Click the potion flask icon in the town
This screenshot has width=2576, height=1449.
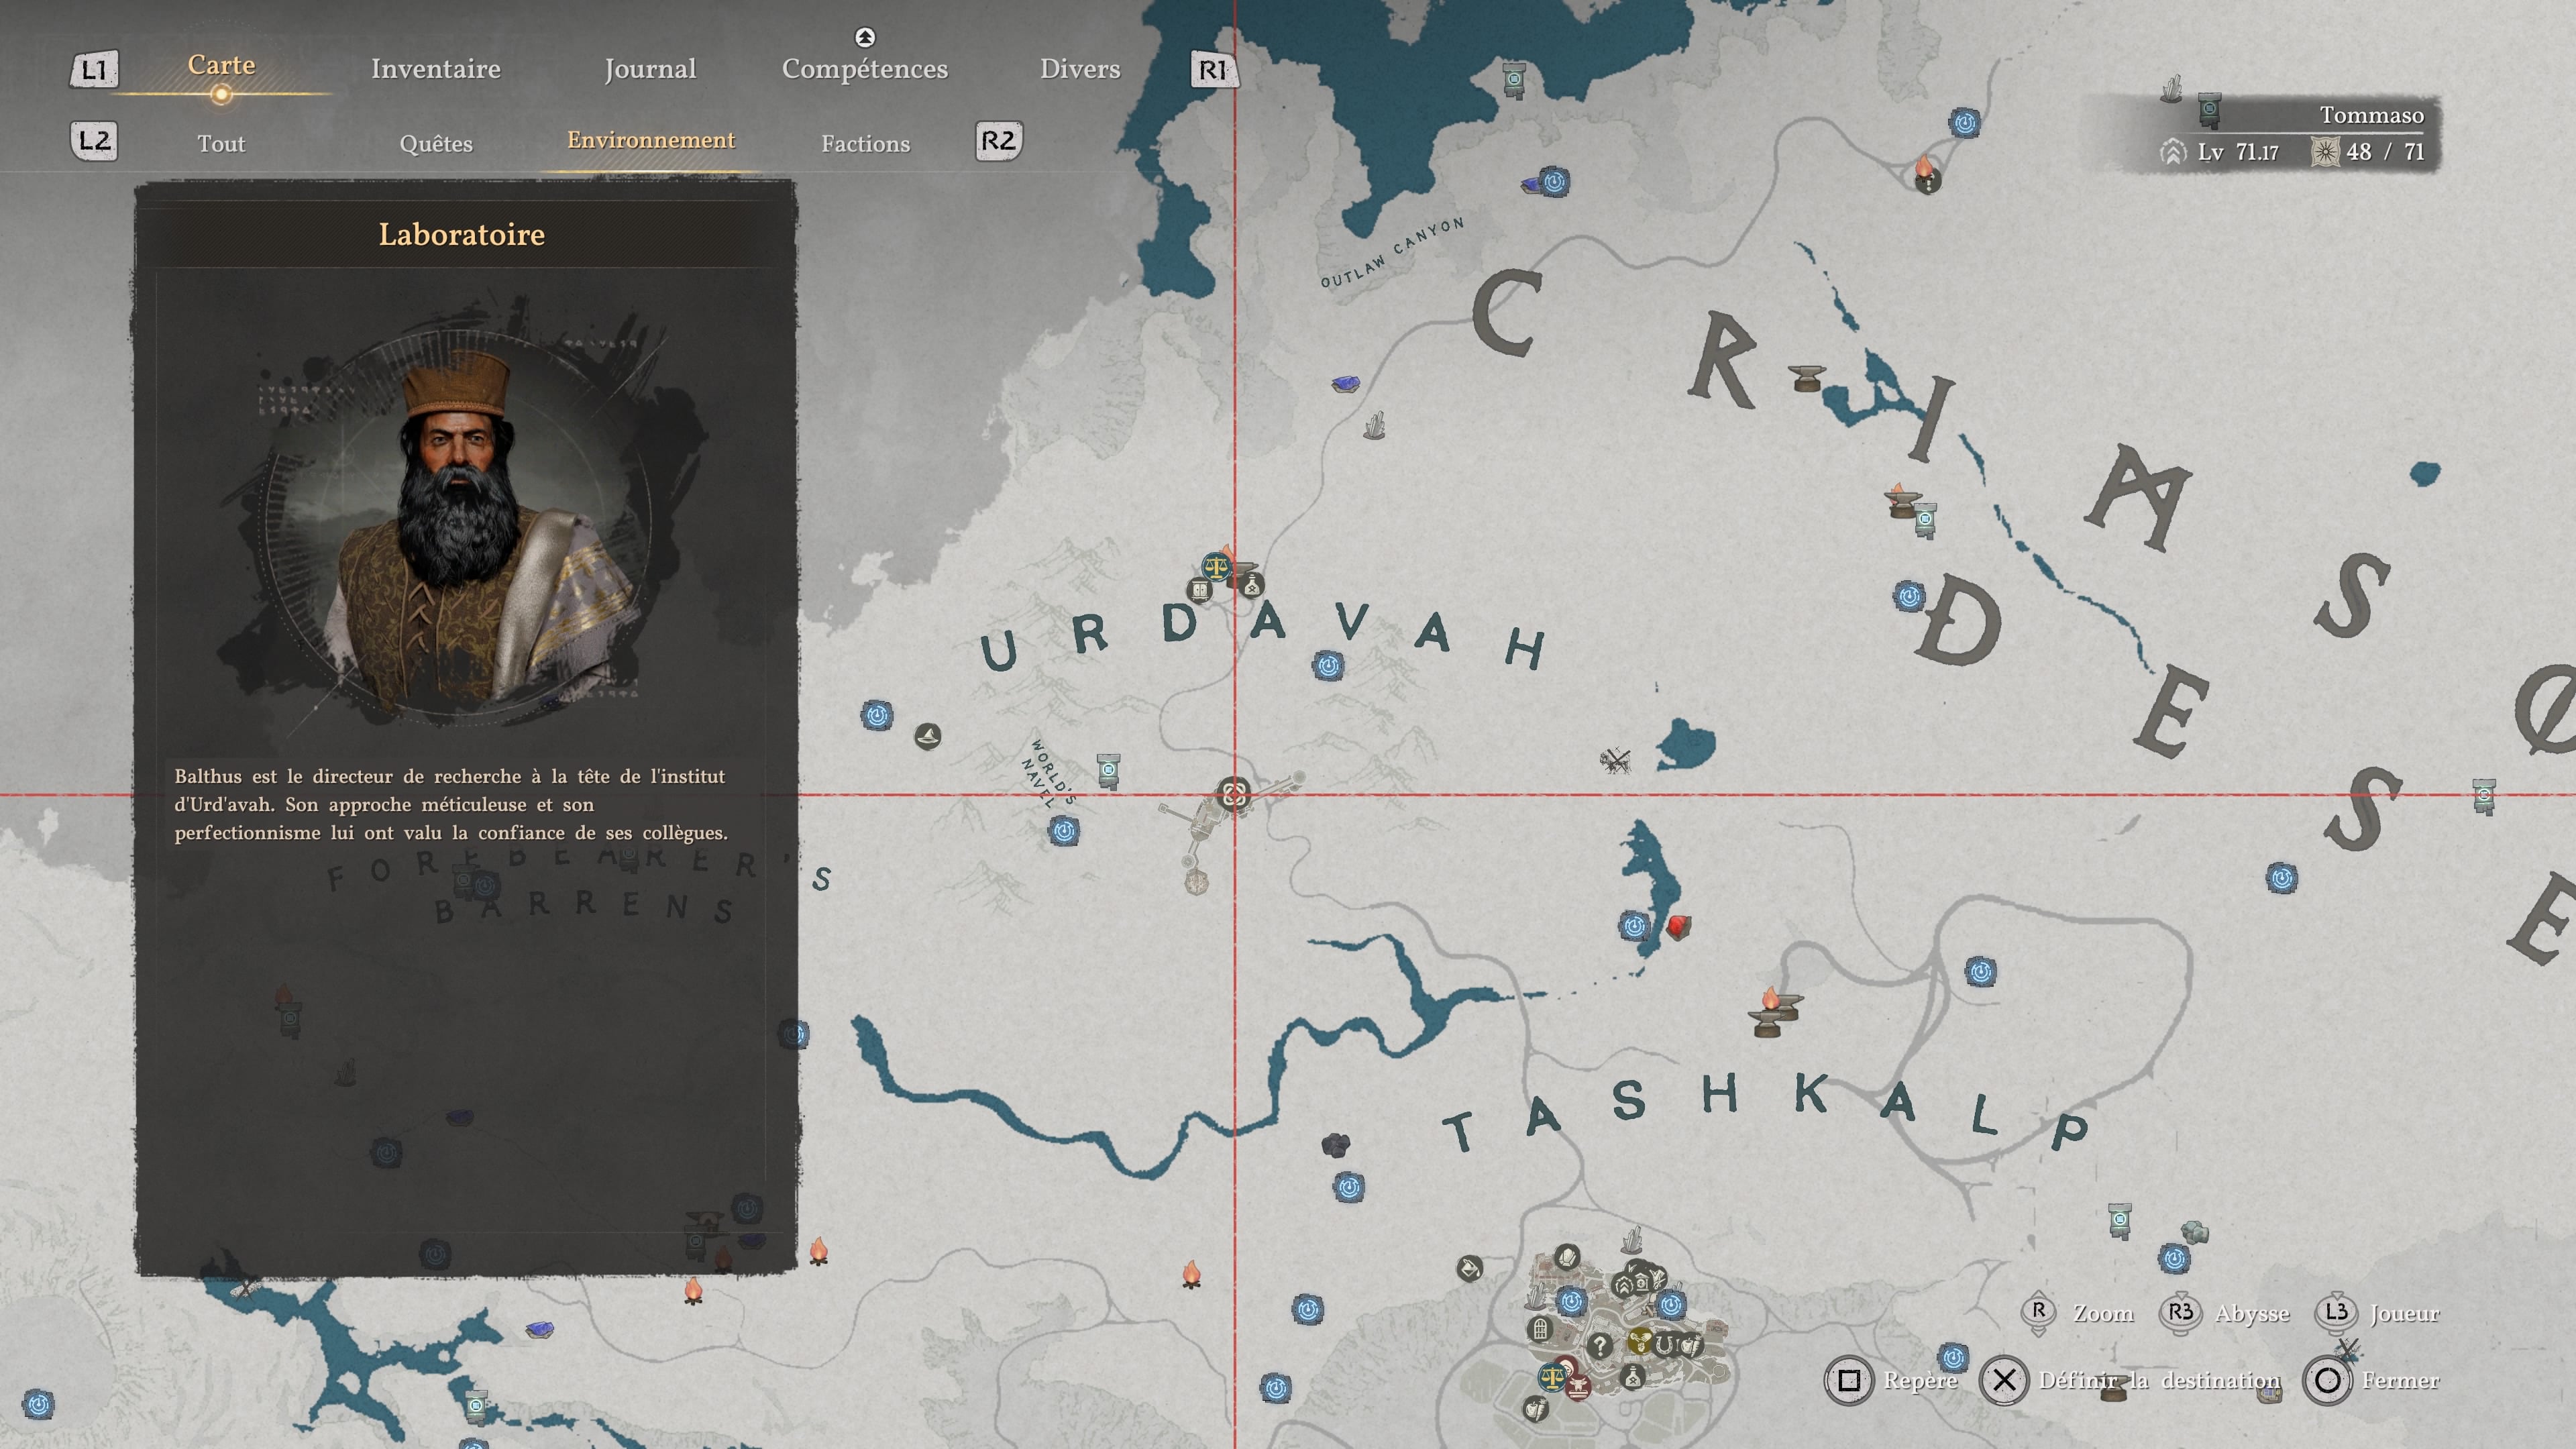tap(1632, 1377)
